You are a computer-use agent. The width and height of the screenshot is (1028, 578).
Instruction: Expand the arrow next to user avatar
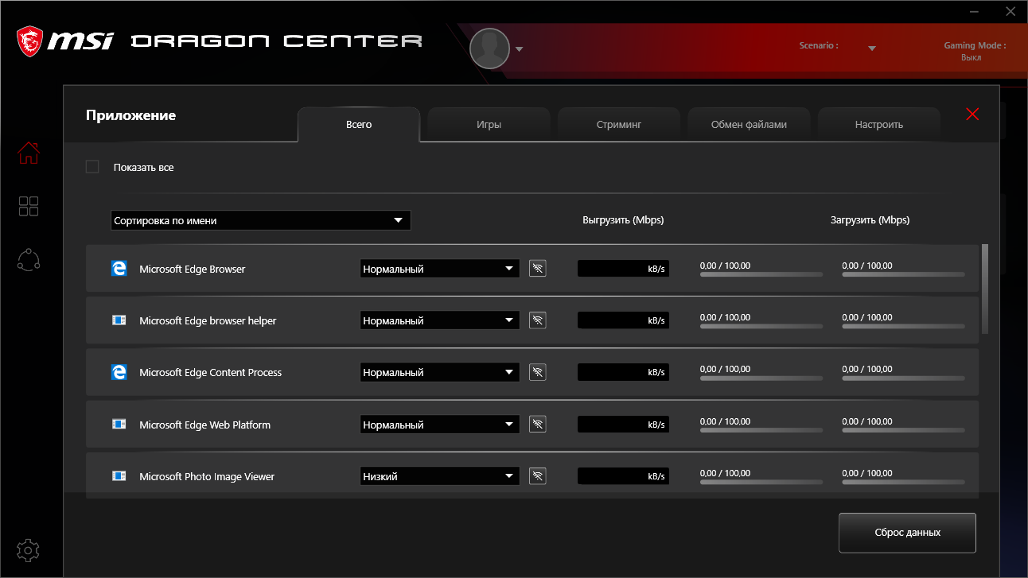pyautogui.click(x=520, y=49)
